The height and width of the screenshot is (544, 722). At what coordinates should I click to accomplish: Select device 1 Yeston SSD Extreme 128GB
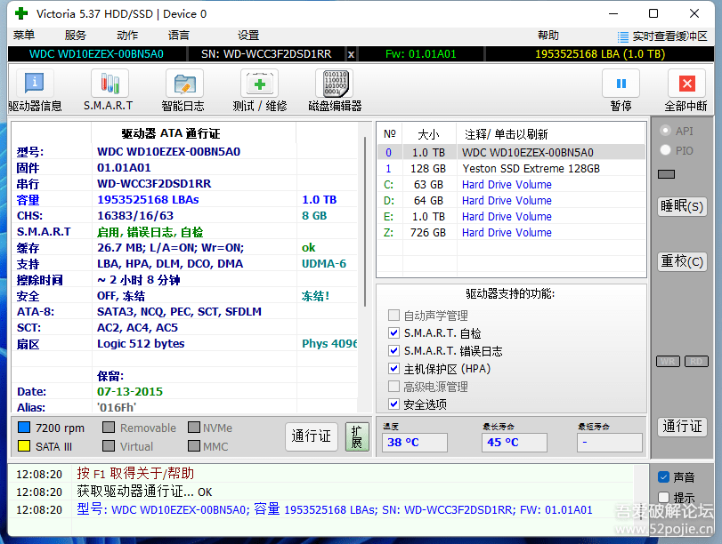click(x=512, y=168)
